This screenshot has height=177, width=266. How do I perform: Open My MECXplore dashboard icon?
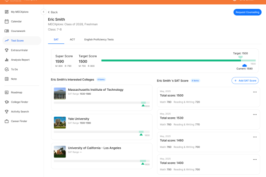coord(7,12)
